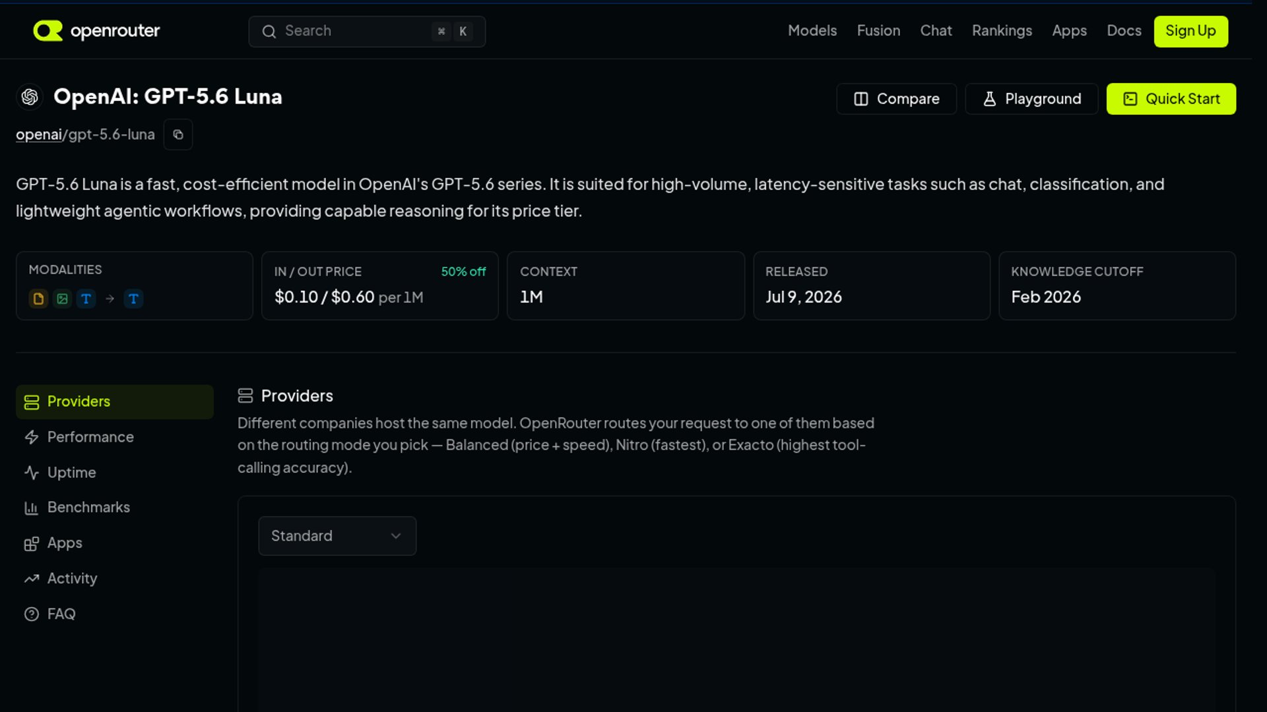Click the Providers section heading text
Image resolution: width=1267 pixels, height=712 pixels.
(297, 396)
